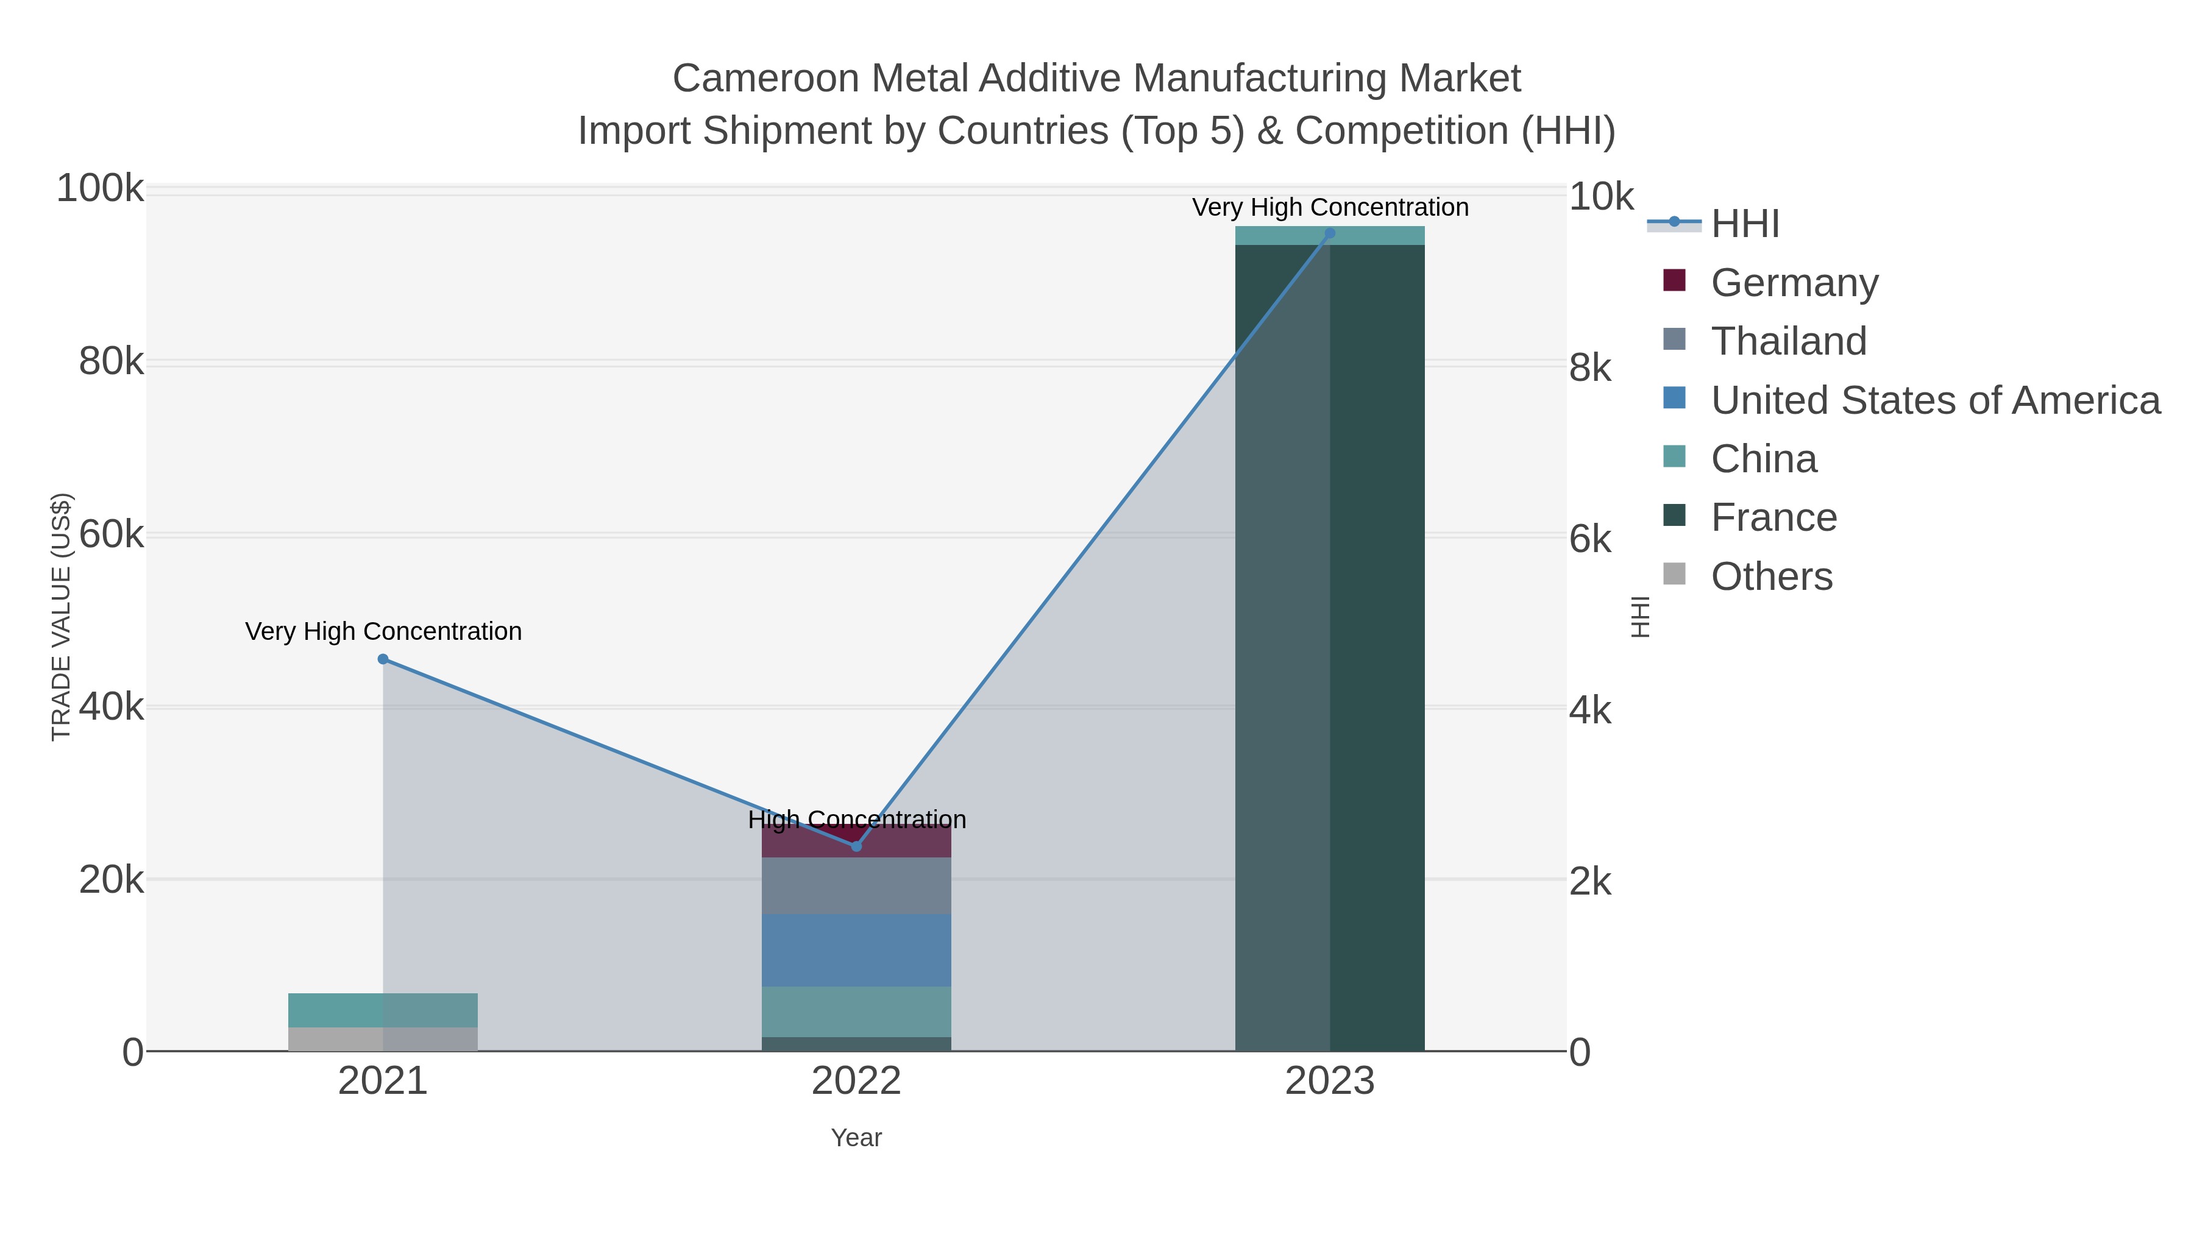The width and height of the screenshot is (2194, 1234).
Task: Click the 100k left axis tick
Action: pyautogui.click(x=100, y=188)
